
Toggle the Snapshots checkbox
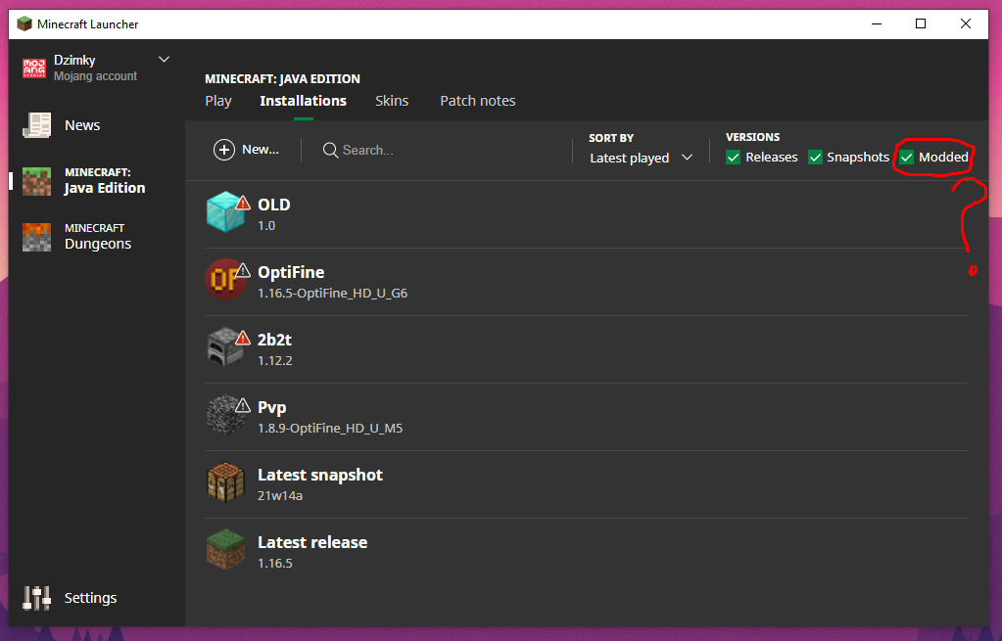pyautogui.click(x=815, y=157)
